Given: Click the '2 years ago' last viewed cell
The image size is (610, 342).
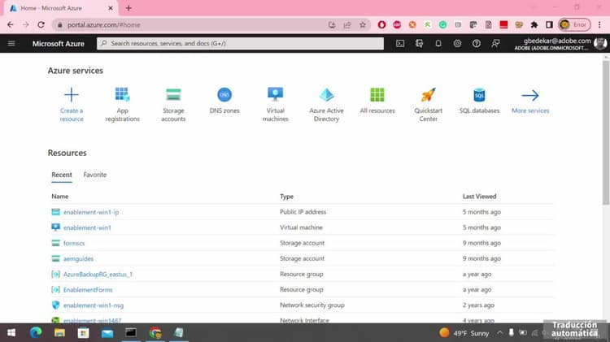Looking at the screenshot, I should [478, 305].
